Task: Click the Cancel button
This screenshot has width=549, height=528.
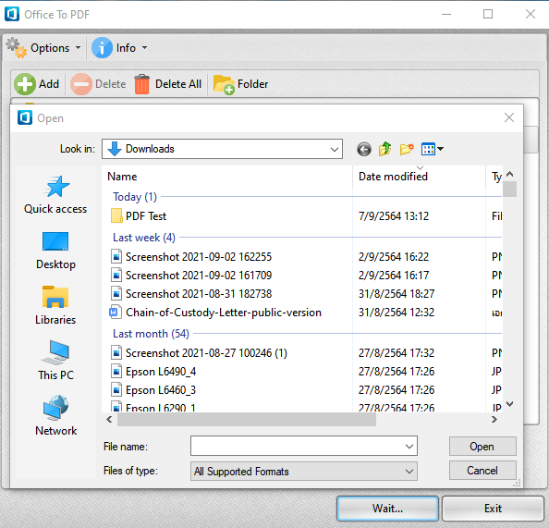Action: 482,471
